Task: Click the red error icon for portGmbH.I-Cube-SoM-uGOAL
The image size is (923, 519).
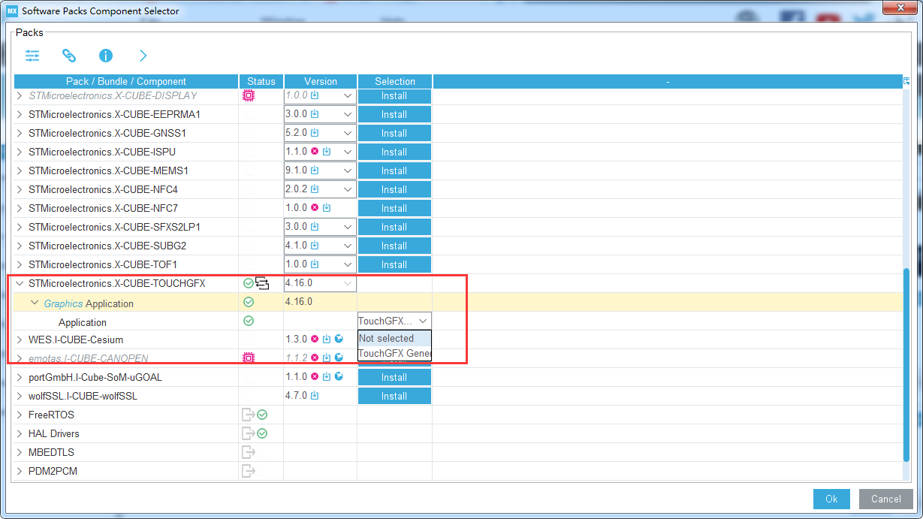Action: (315, 377)
